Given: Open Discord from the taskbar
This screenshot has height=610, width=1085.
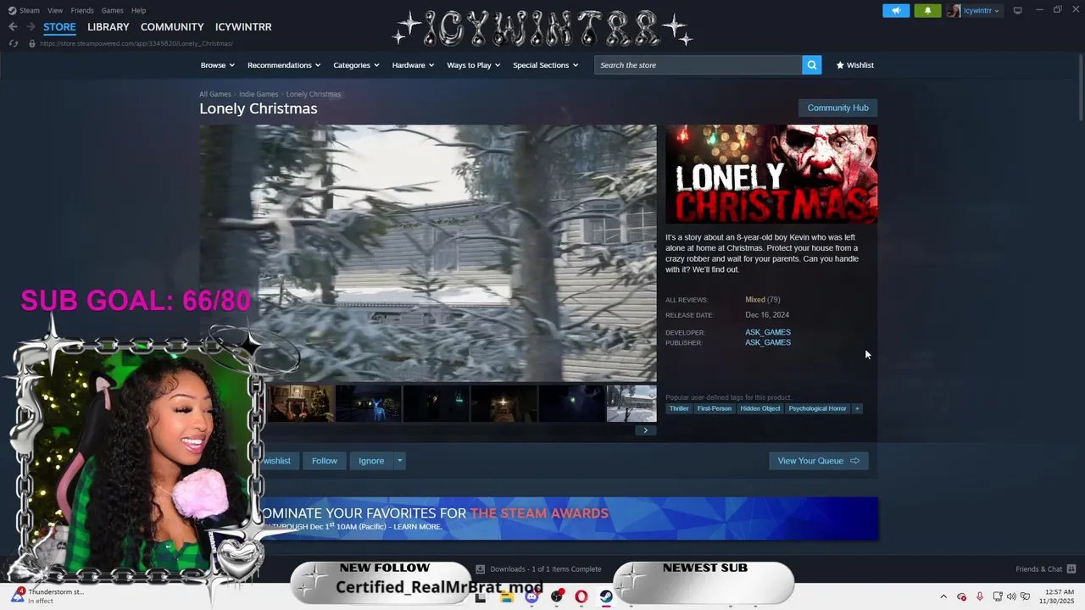Looking at the screenshot, I should pos(531,596).
